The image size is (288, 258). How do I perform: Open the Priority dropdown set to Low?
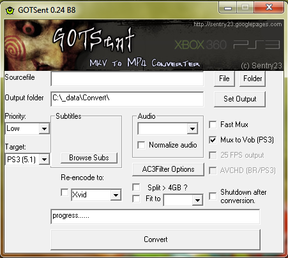point(27,128)
